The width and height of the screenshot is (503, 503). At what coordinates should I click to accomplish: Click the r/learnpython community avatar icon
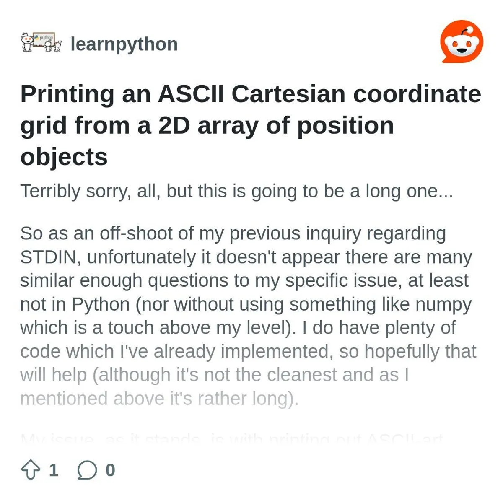click(x=41, y=43)
